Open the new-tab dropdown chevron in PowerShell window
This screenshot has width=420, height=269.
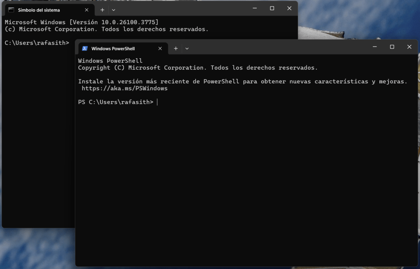coord(187,48)
